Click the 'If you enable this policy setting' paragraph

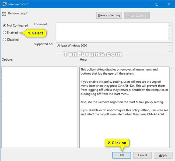[124, 88]
